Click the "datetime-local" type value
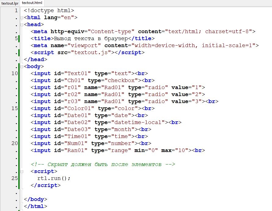 pyautogui.click(x=138, y=122)
